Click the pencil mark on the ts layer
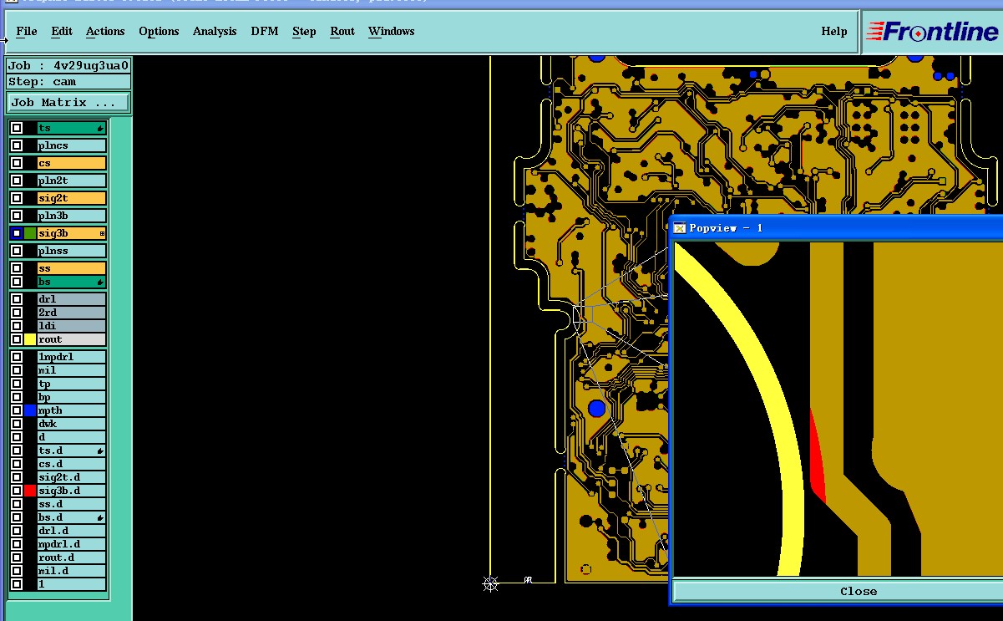 tap(100, 129)
